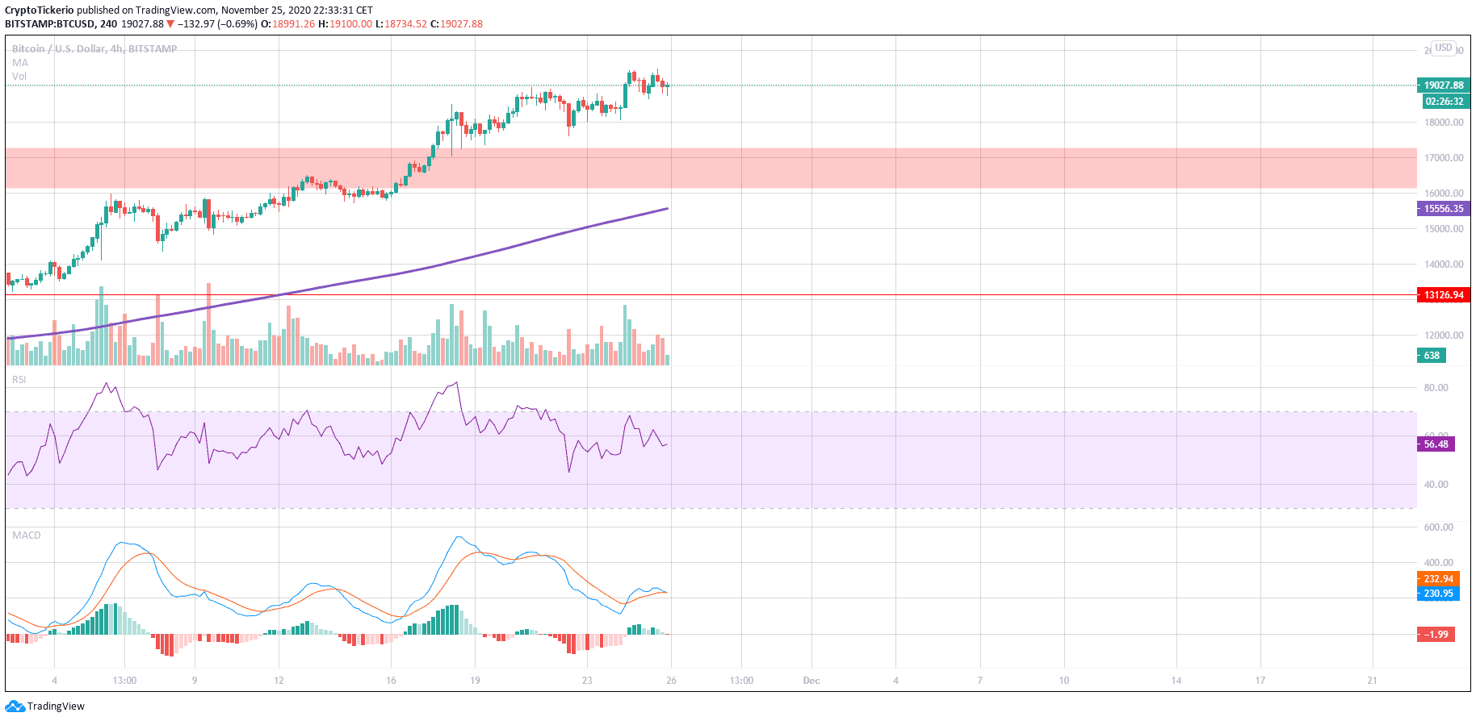The image size is (1476, 721).
Task: Click the blue MACD value label 230.95
Action: (x=1438, y=594)
